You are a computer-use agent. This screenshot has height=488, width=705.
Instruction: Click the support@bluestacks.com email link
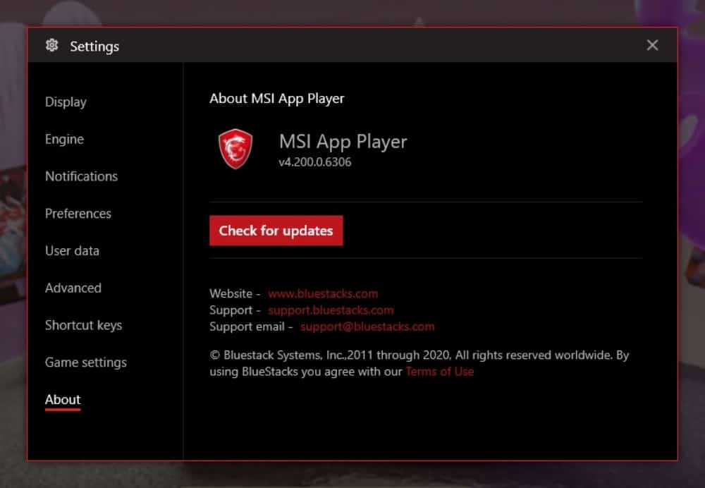pos(367,327)
